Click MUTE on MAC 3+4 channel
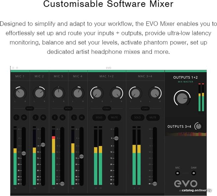The height and width of the screenshot is (196, 217). [153, 118]
